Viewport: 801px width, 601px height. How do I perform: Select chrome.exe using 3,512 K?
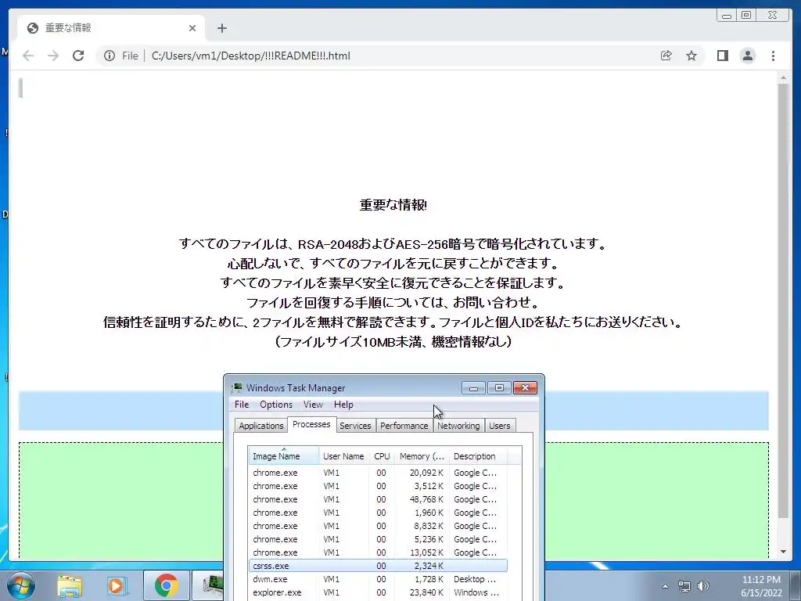point(378,486)
